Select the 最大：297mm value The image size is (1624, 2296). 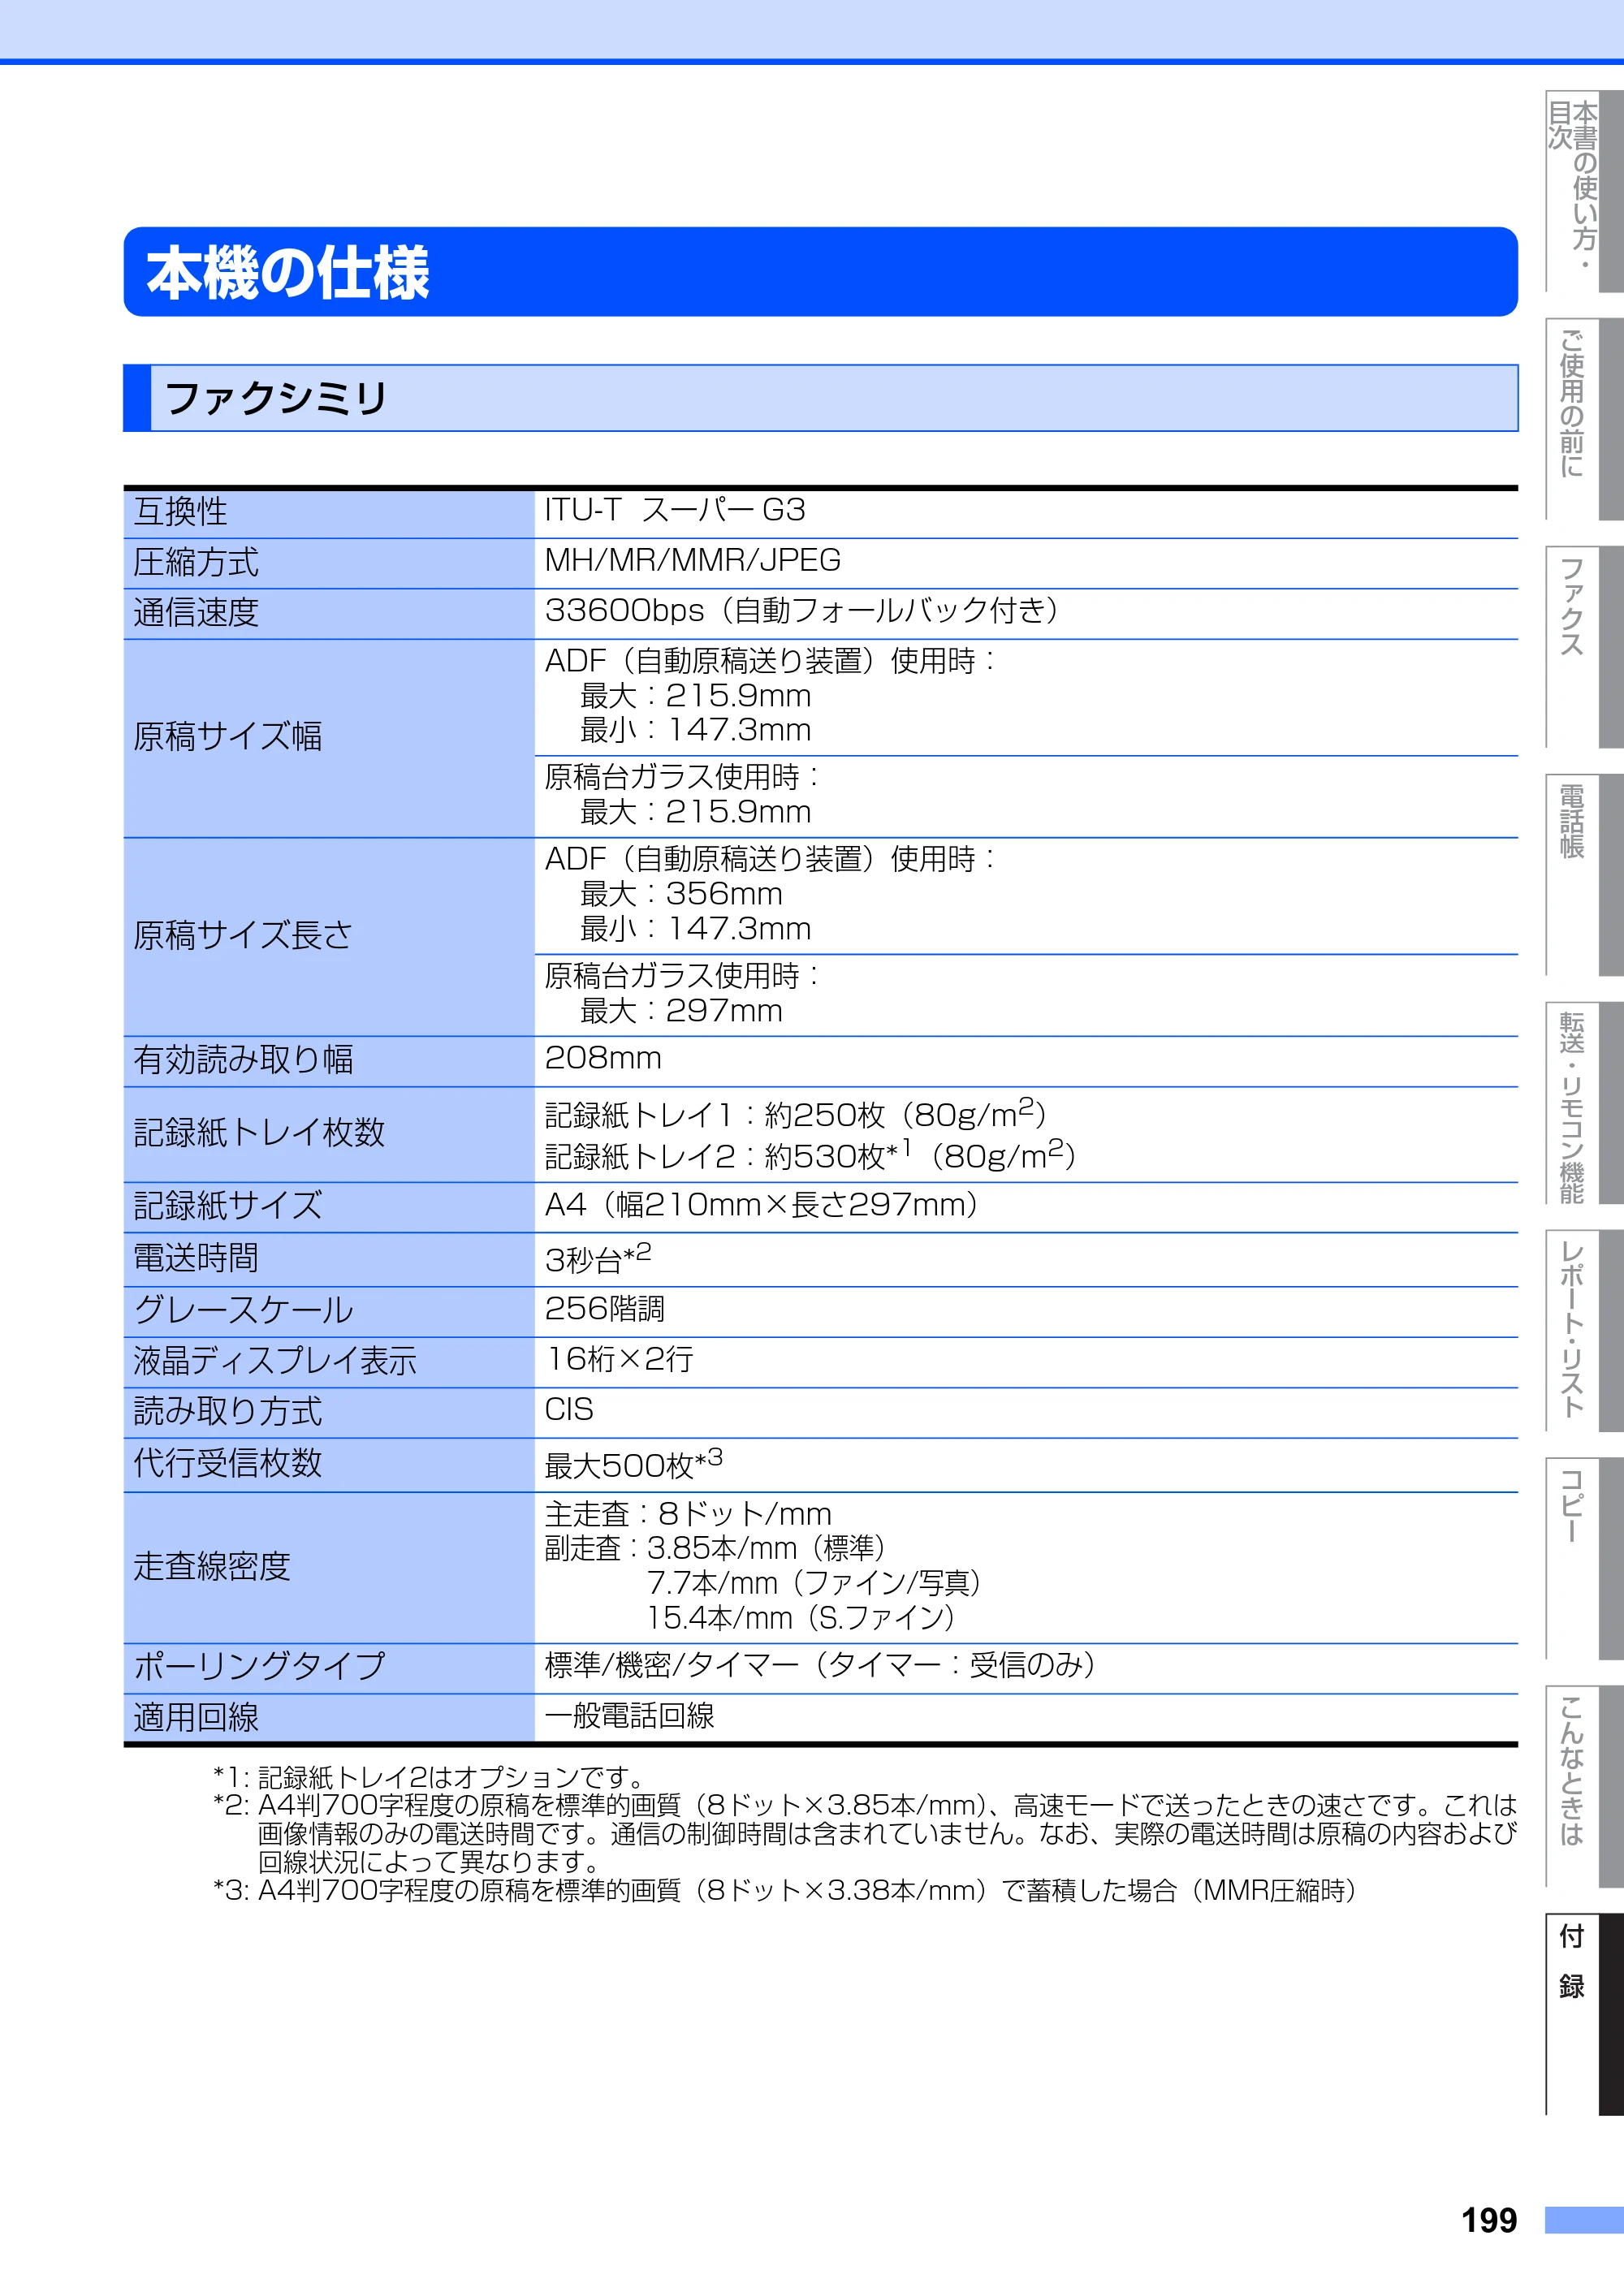pos(681,1011)
